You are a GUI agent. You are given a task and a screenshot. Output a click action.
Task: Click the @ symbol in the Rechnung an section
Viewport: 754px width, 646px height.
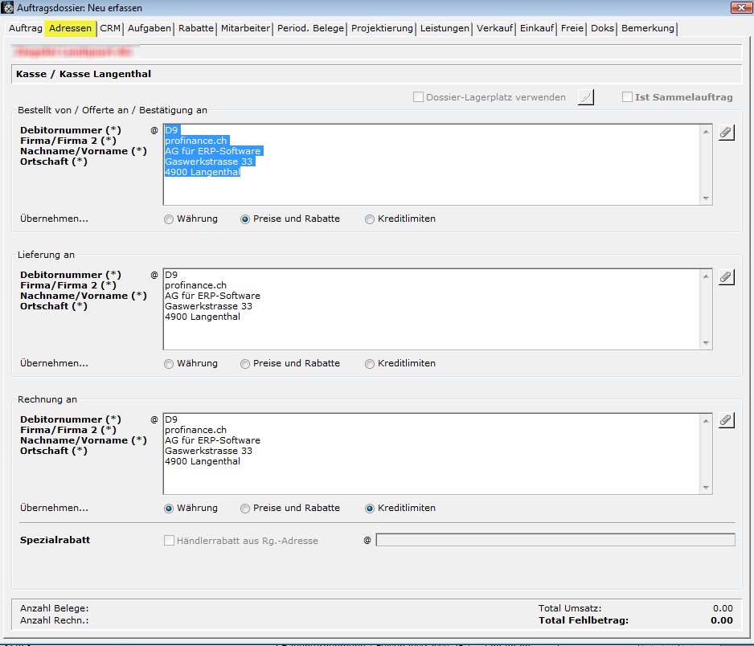(x=154, y=419)
